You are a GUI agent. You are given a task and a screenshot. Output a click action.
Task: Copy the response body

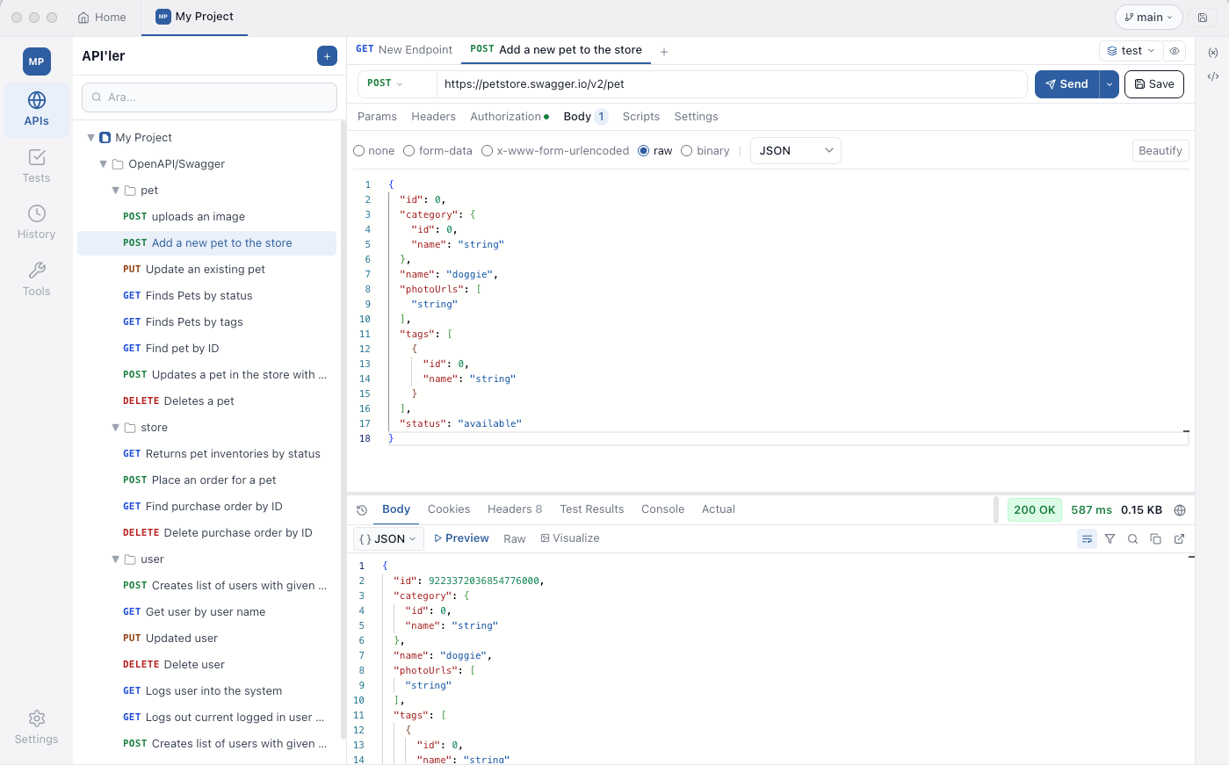(x=1156, y=539)
